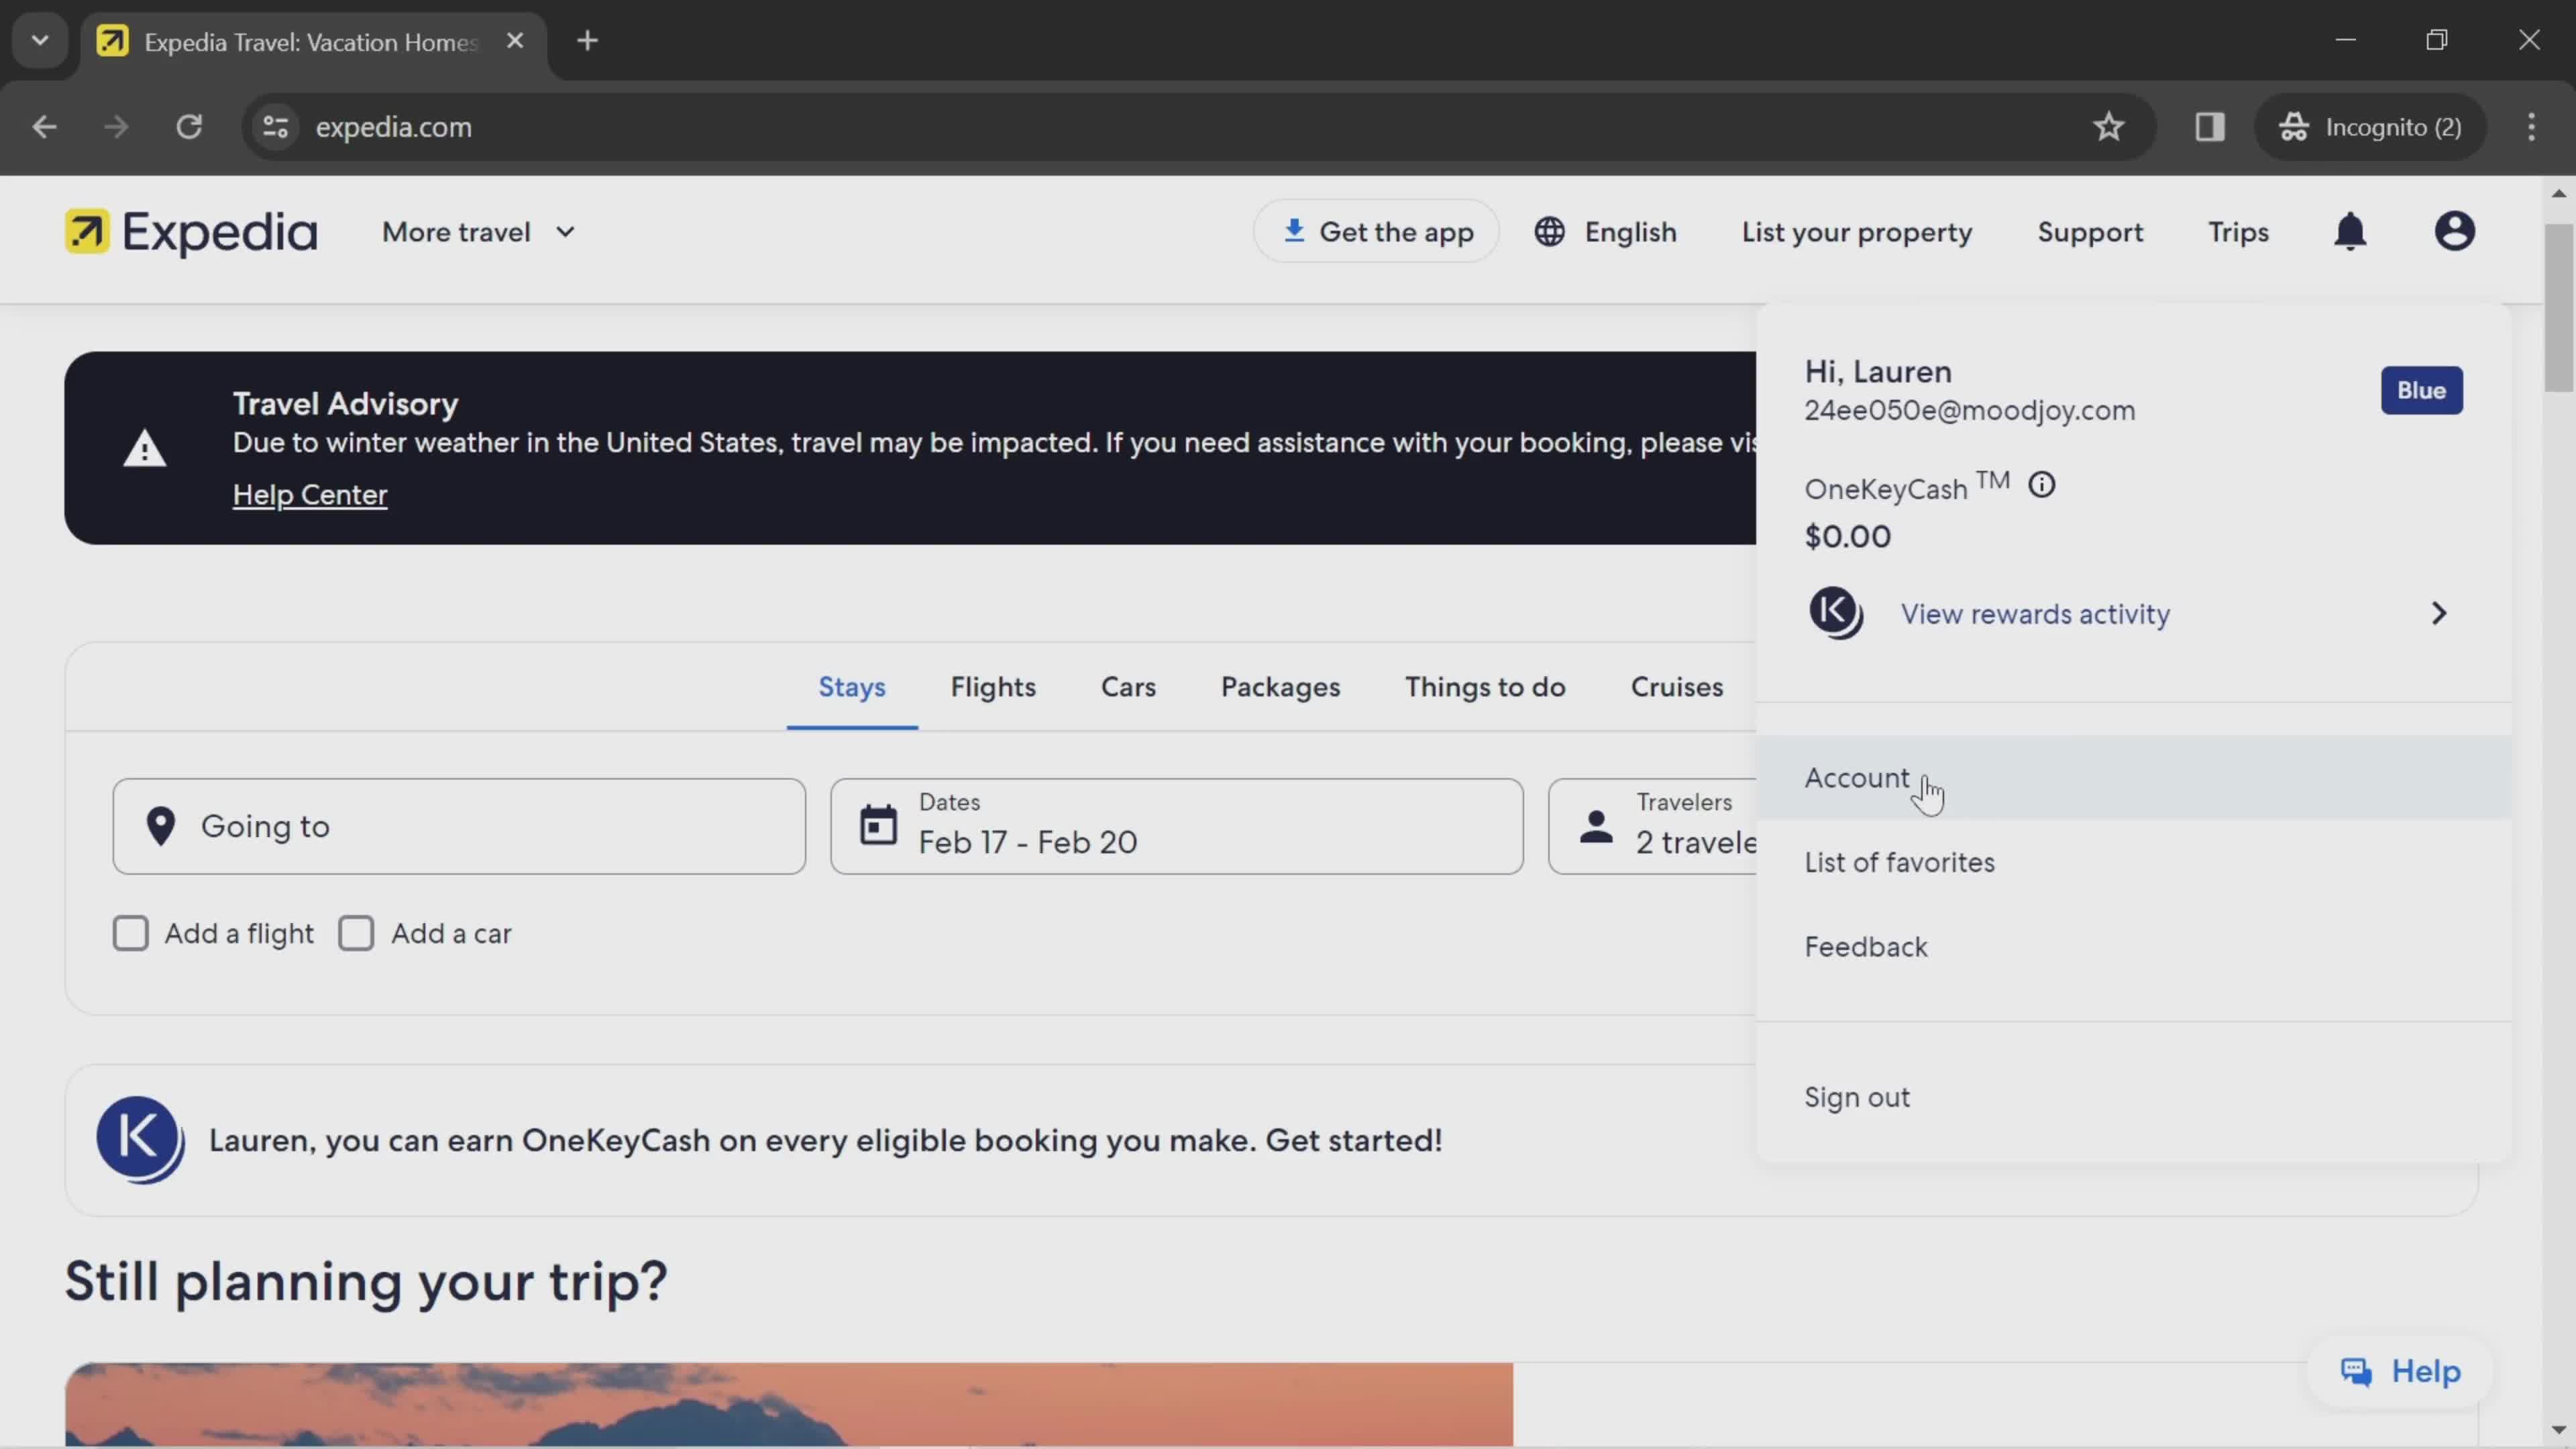The height and width of the screenshot is (1449, 2576).
Task: Switch to the Flights tab
Action: click(993, 687)
